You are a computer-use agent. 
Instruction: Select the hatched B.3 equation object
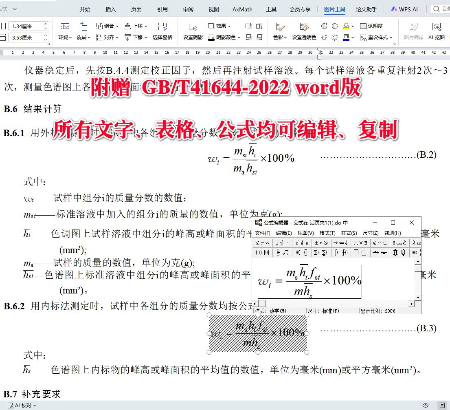point(258,334)
